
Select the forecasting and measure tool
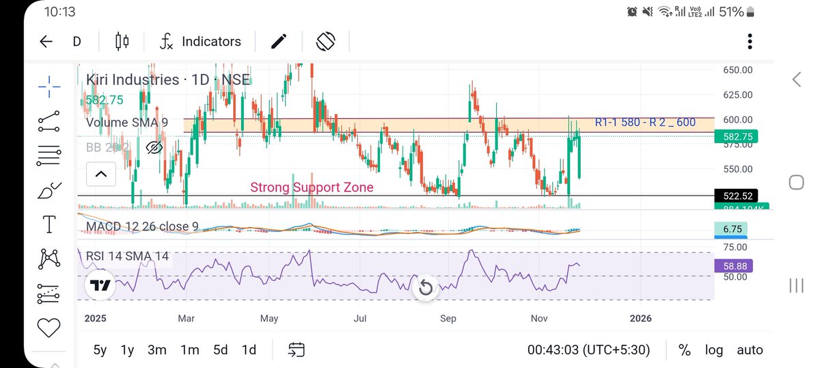[x=49, y=293]
